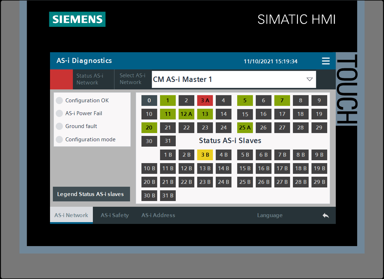Select slave 17 B tile

[282, 168]
